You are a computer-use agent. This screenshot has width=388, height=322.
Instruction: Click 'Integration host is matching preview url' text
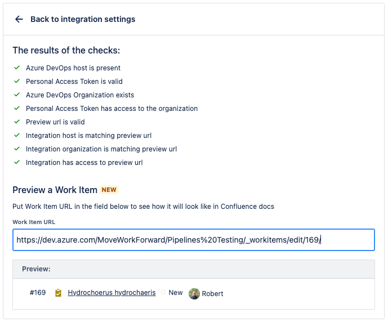click(x=88, y=136)
